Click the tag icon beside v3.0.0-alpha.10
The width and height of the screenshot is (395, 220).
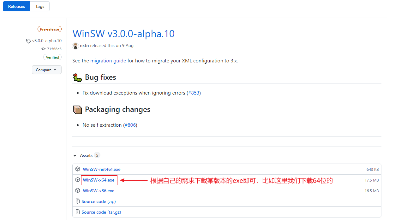pos(28,41)
